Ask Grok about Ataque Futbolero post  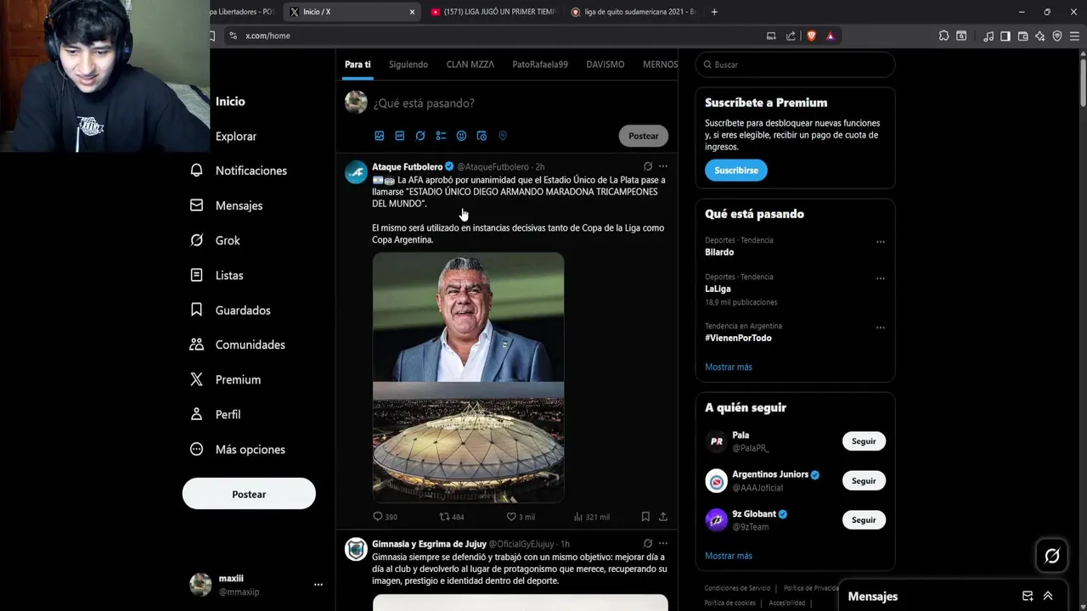click(648, 166)
